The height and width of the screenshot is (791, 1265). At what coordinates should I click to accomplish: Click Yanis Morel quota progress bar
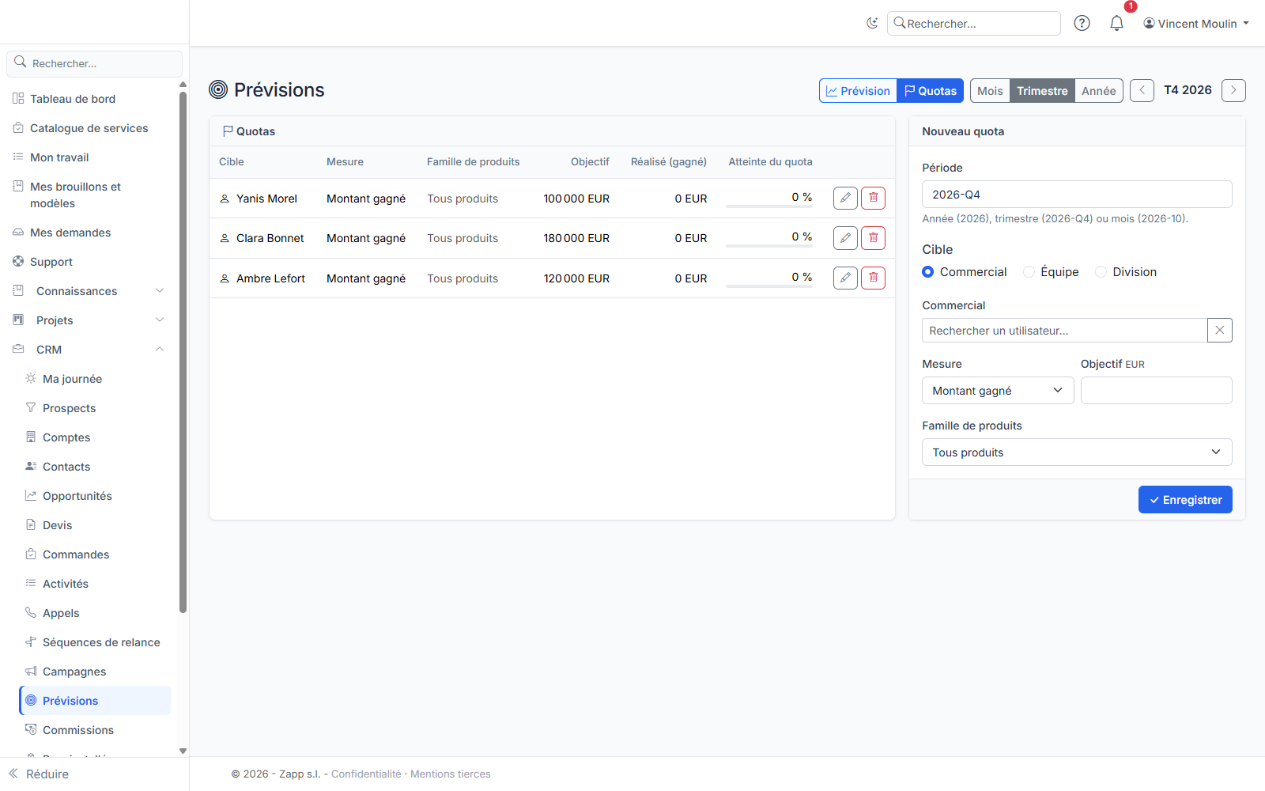click(x=769, y=206)
